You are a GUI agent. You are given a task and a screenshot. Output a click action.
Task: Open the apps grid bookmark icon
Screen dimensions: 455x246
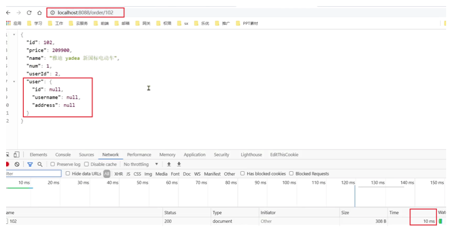point(8,23)
